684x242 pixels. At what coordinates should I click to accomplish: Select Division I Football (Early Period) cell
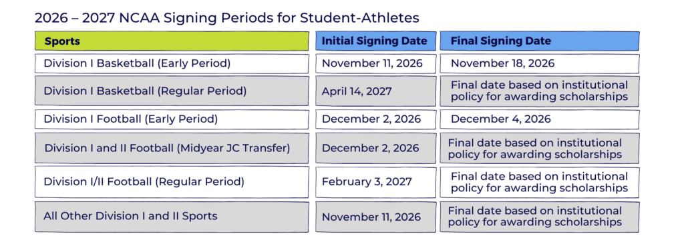pos(172,119)
